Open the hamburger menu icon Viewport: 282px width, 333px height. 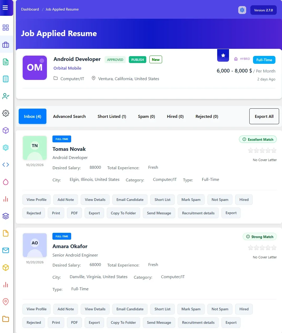(x=5, y=8)
